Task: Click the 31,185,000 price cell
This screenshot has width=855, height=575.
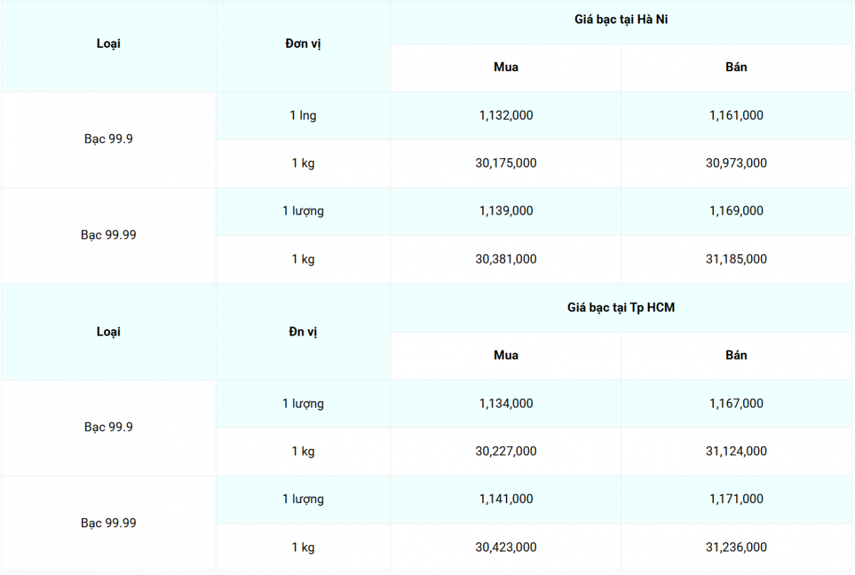Action: pyautogui.click(x=736, y=259)
